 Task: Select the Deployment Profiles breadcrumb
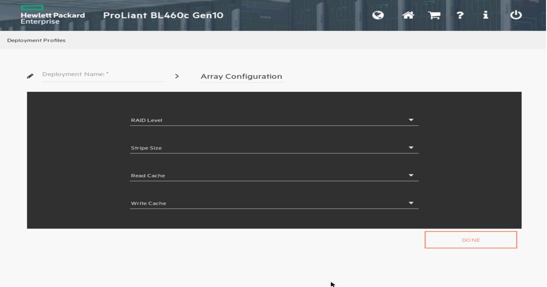pyautogui.click(x=37, y=40)
